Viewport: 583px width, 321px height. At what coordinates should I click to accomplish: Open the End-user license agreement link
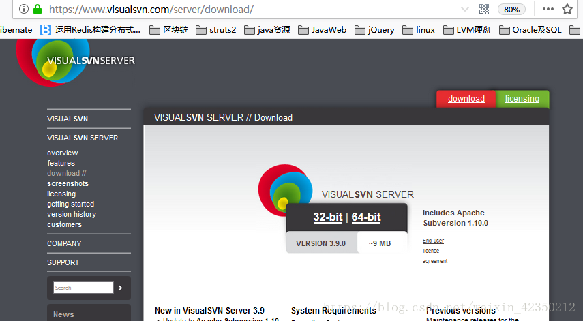point(435,251)
